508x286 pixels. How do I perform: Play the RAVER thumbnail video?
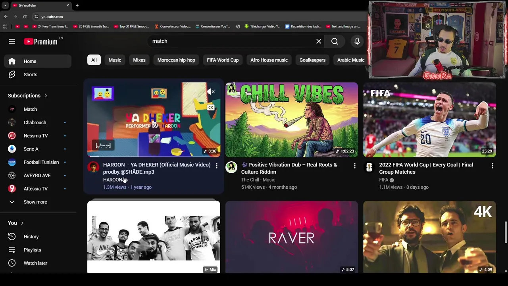[x=292, y=237]
